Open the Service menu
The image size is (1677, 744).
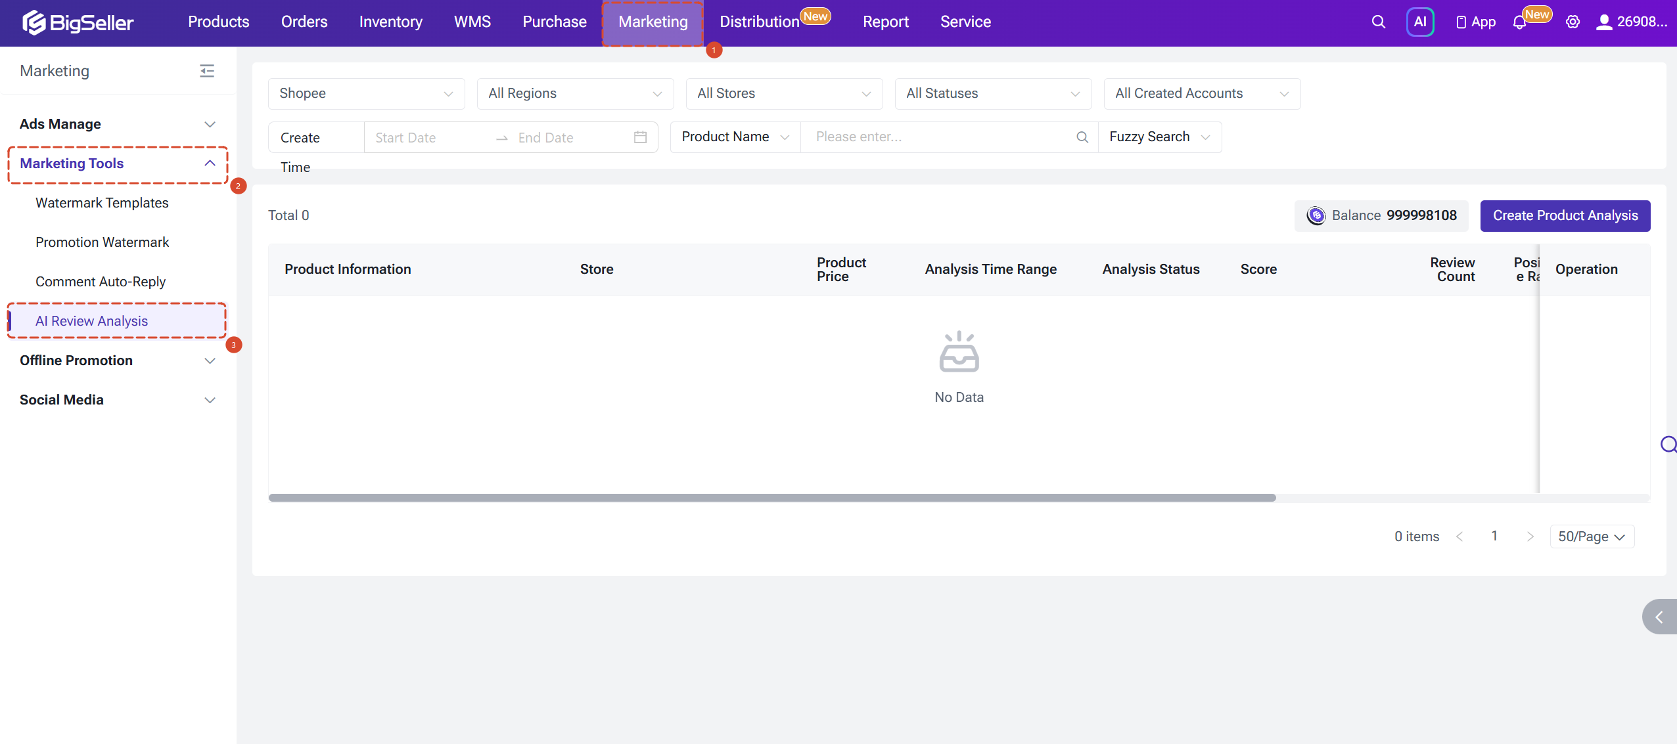965,22
